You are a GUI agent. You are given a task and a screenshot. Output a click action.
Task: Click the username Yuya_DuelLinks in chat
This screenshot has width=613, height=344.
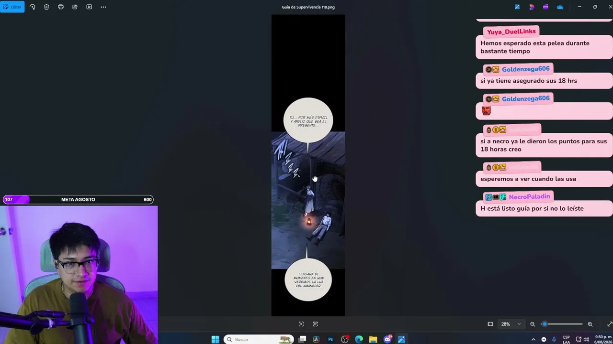(511, 32)
